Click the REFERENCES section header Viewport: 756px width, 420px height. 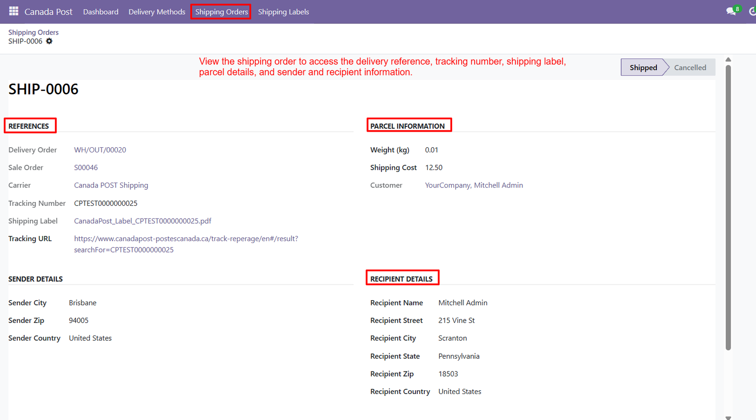[29, 126]
